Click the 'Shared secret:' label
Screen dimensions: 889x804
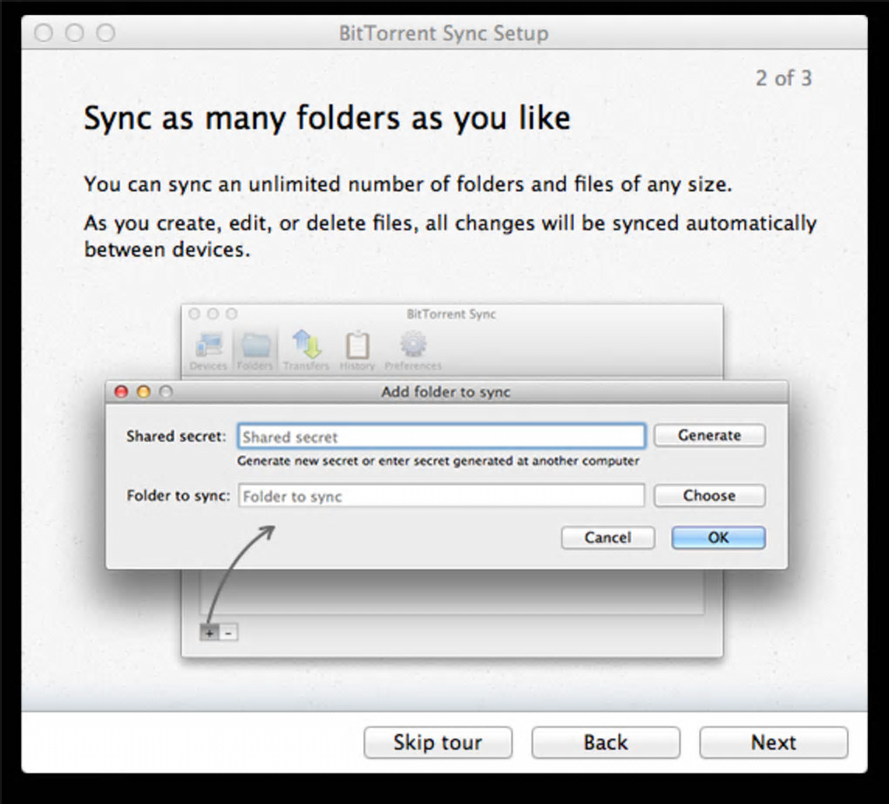point(176,436)
